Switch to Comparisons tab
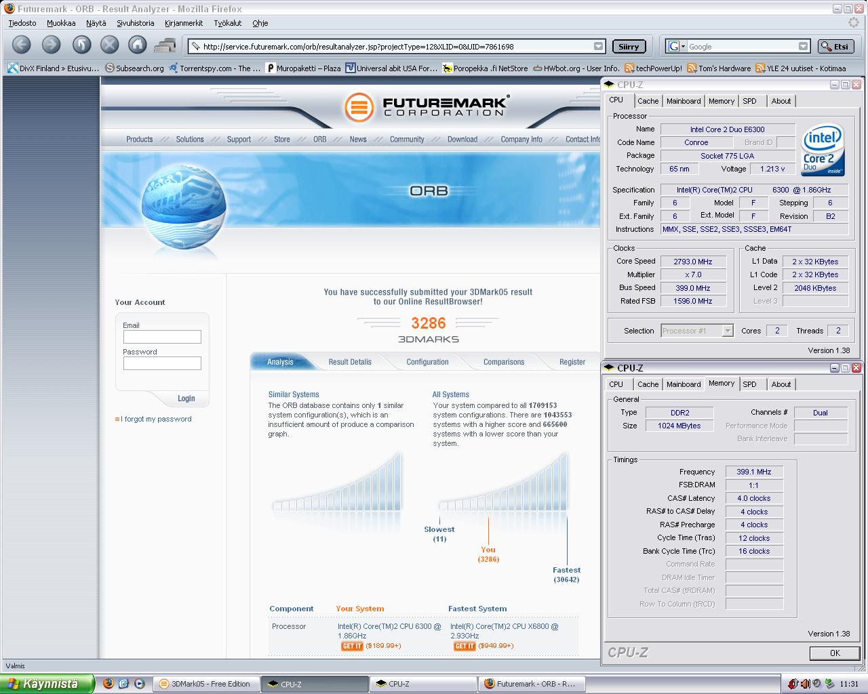Screen dimensions: 868x694 pyautogui.click(x=504, y=362)
